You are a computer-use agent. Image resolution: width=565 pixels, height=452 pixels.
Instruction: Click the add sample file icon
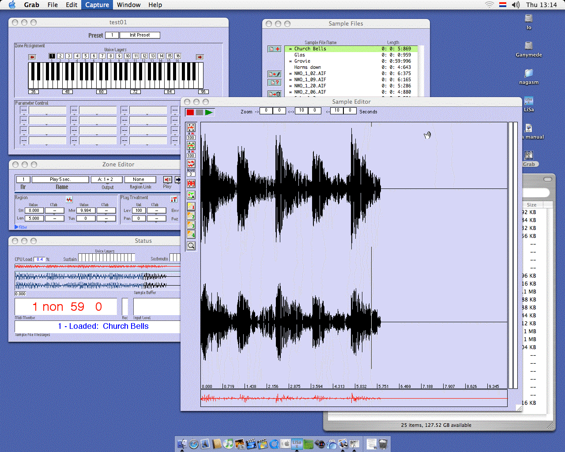pyautogui.click(x=275, y=49)
